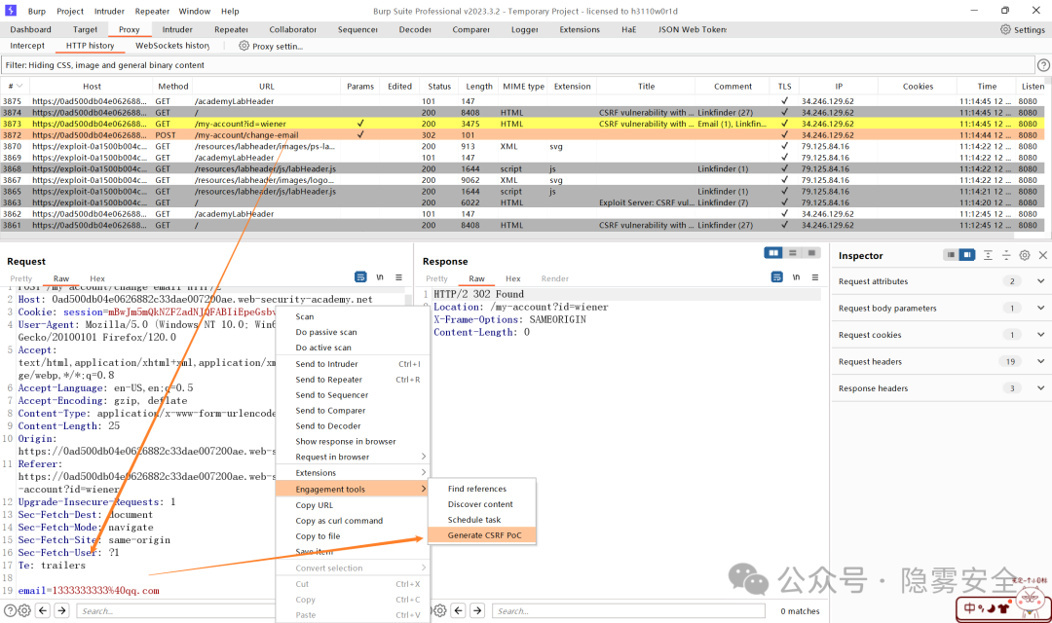Click the # column sort arrow
The height and width of the screenshot is (623, 1052).
[x=19, y=86]
